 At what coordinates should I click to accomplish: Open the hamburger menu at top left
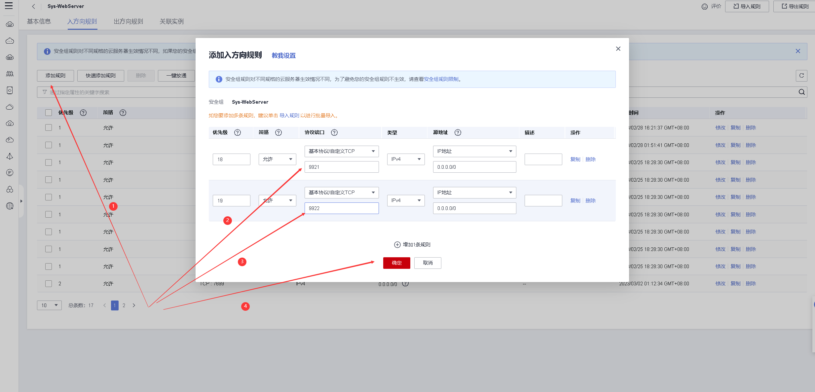click(9, 6)
